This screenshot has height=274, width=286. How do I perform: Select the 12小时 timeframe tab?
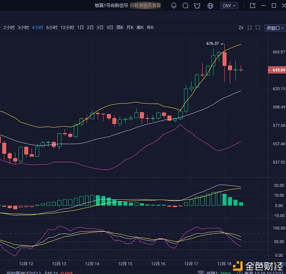coord(67,28)
